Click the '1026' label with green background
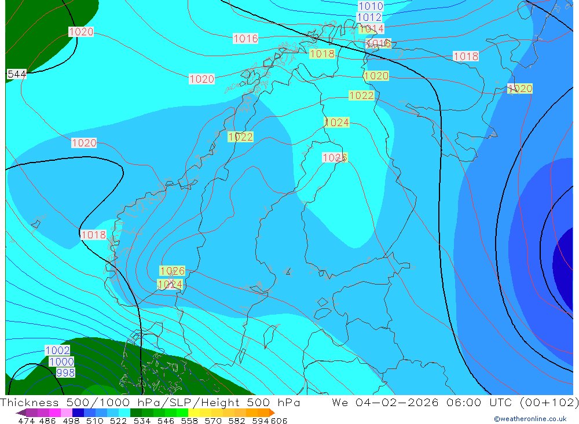The height and width of the screenshot is (424, 579). [x=172, y=271]
